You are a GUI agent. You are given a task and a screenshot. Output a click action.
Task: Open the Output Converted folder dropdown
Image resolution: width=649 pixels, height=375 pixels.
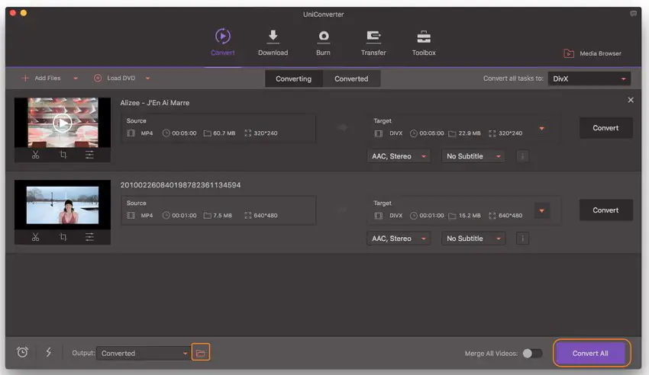tap(144, 353)
